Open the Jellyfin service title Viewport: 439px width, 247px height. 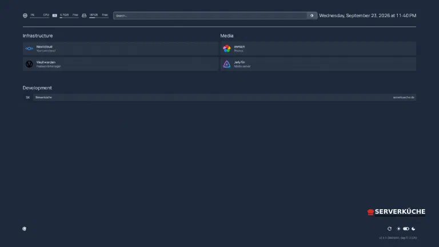click(x=240, y=62)
